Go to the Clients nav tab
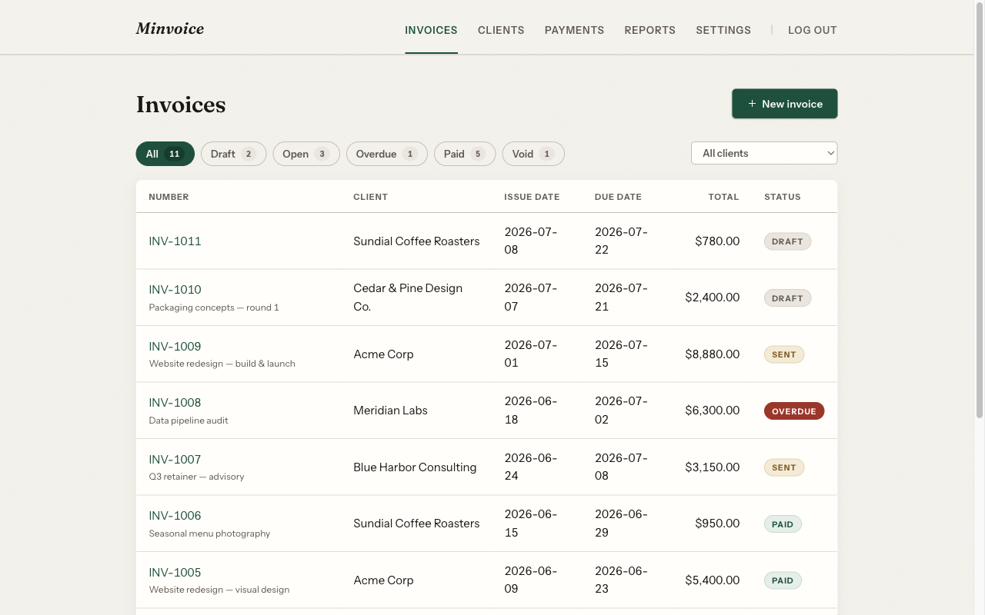The image size is (985, 615). coord(501,30)
